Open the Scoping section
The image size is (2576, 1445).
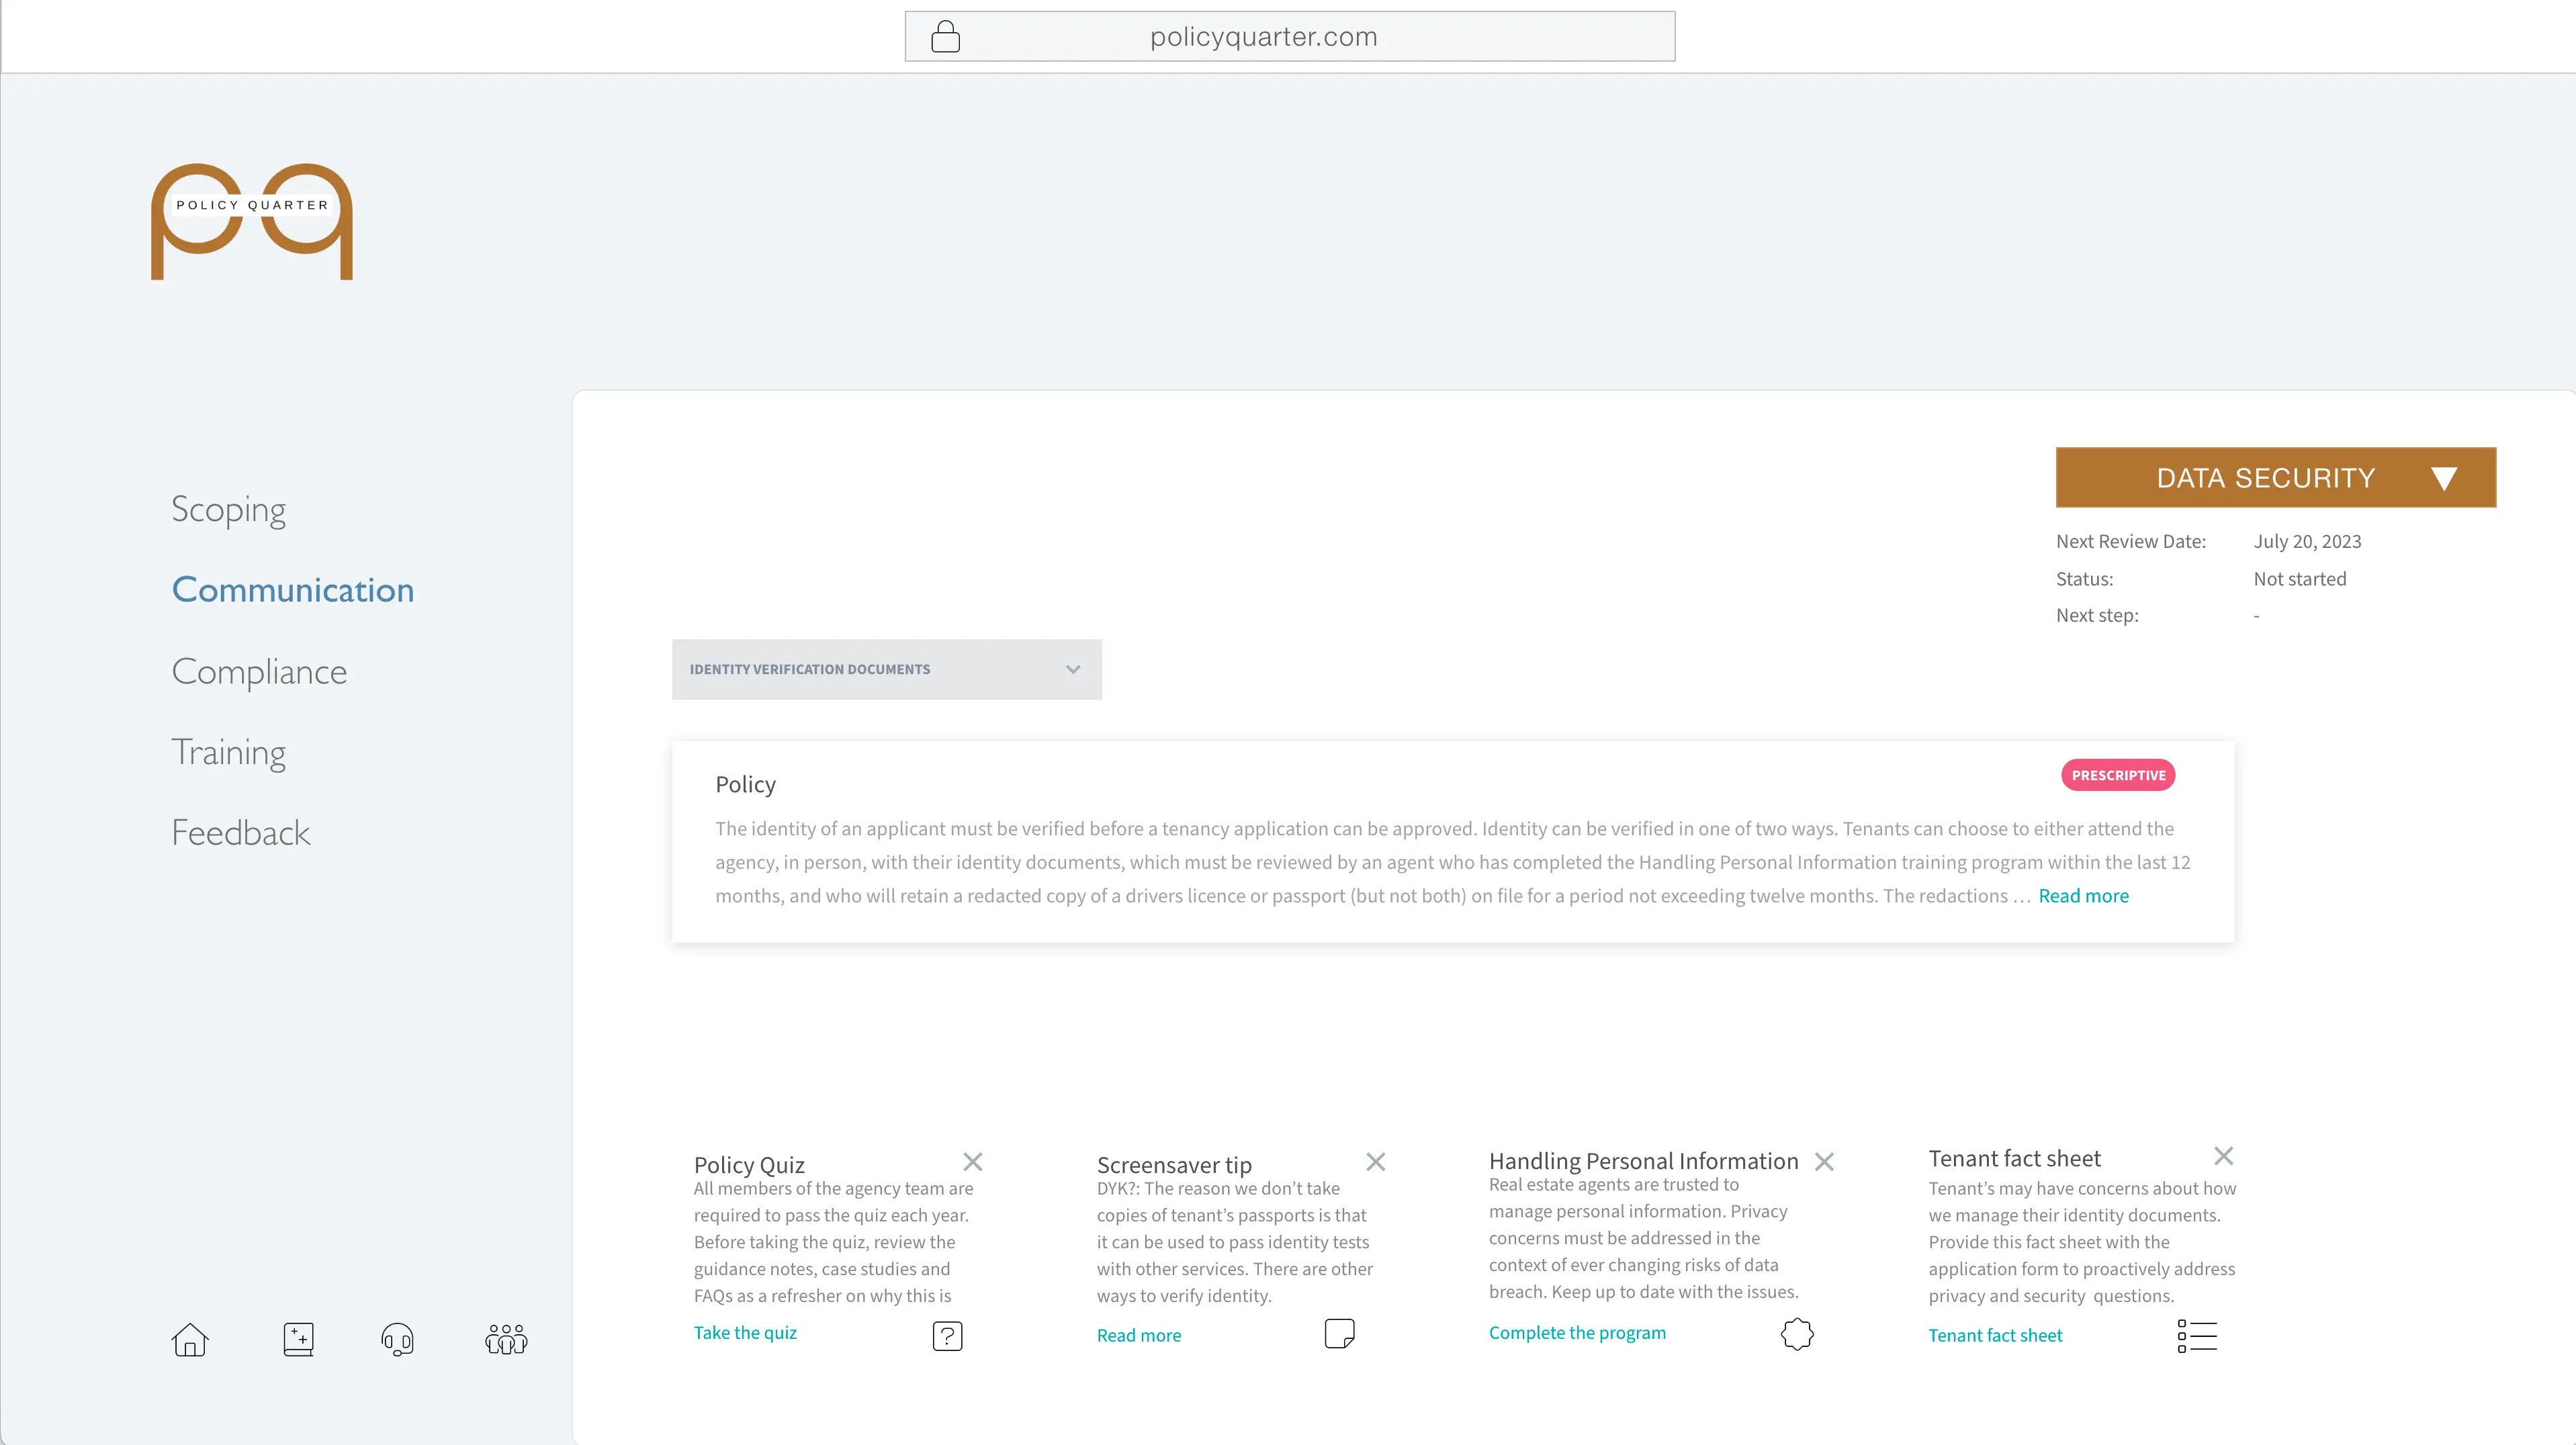click(x=228, y=510)
